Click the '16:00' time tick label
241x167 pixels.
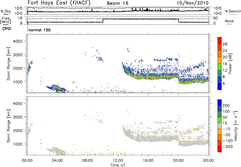click(148, 161)
